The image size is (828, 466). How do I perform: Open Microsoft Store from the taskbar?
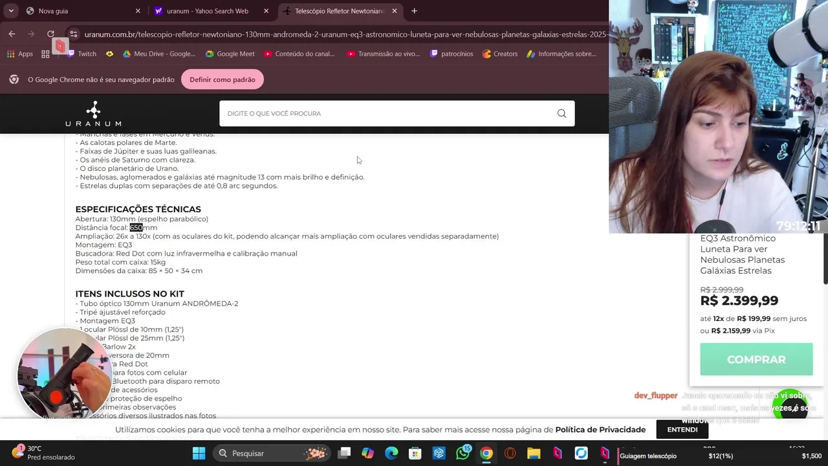coord(415,453)
